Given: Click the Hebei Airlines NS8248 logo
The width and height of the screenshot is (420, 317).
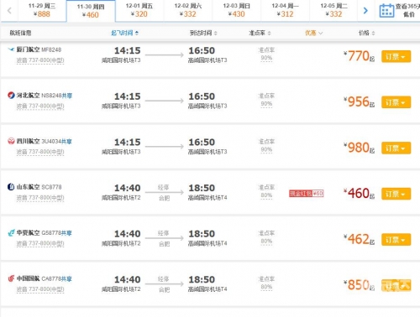Looking at the screenshot, I should point(11,96).
